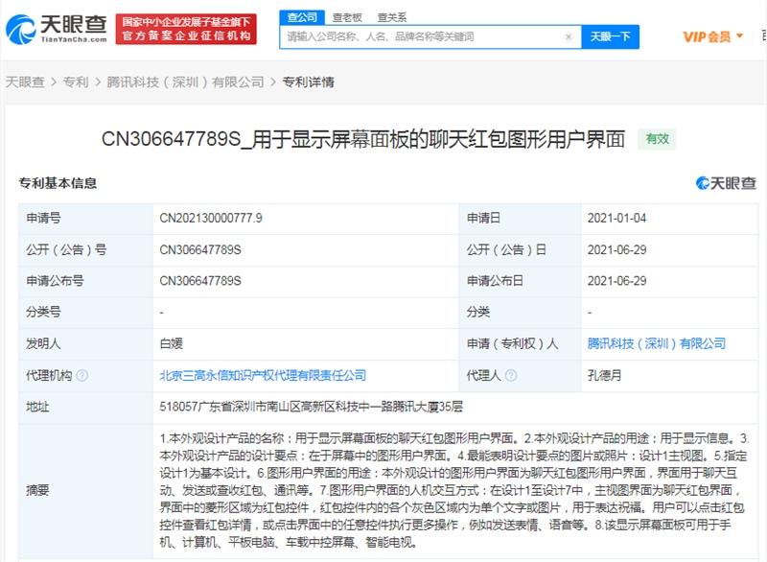
Task: Show help for 代理人 question mark
Action: coord(511,376)
